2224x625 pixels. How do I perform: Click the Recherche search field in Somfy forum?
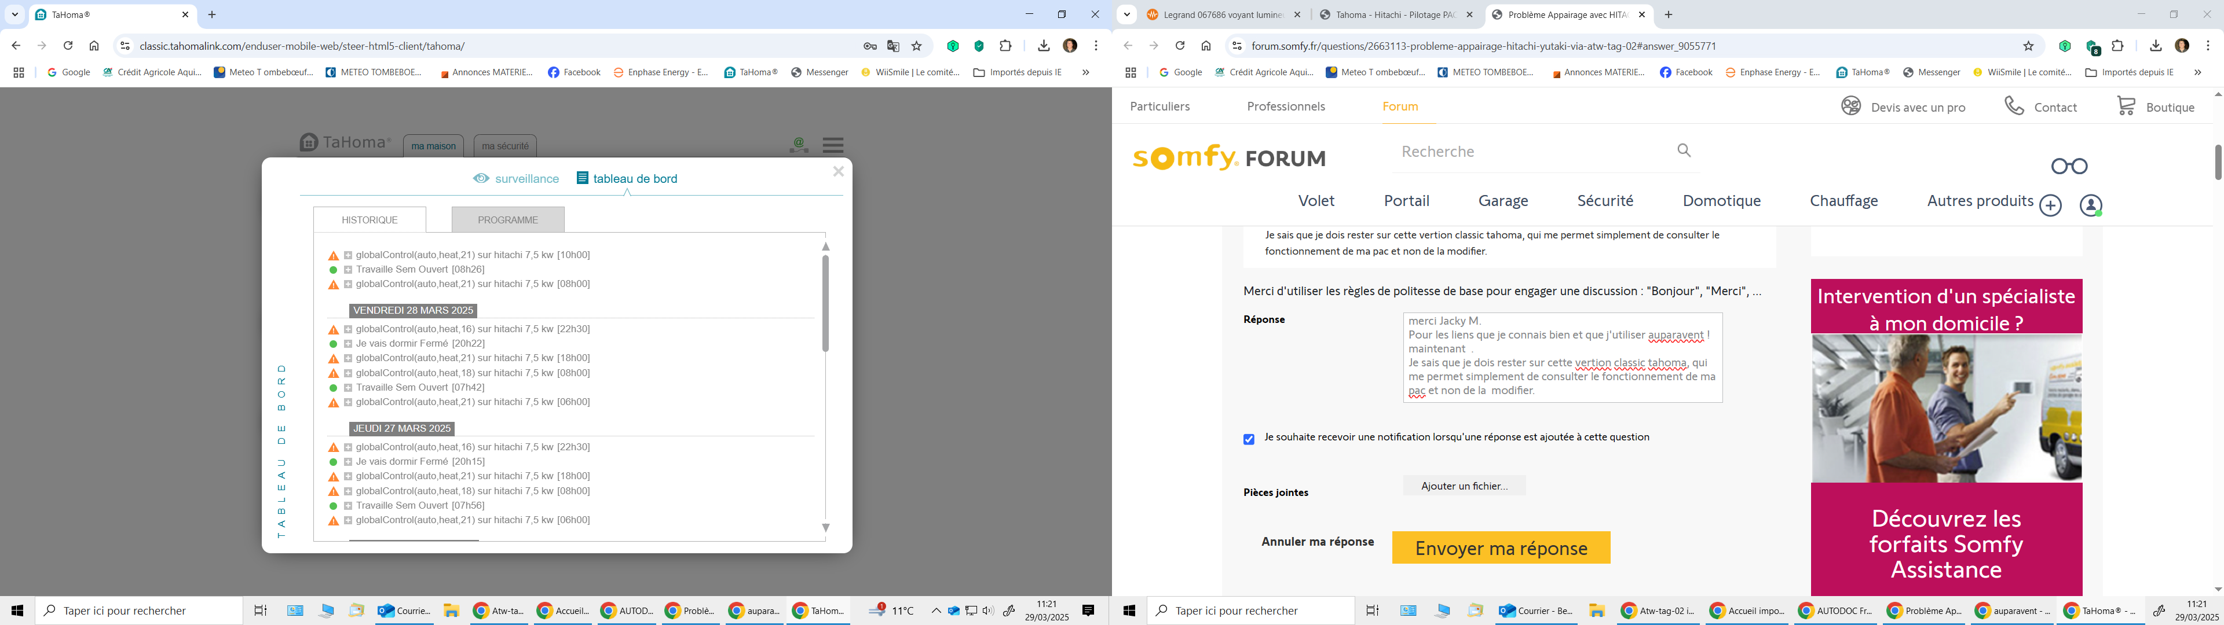[x=1532, y=152]
